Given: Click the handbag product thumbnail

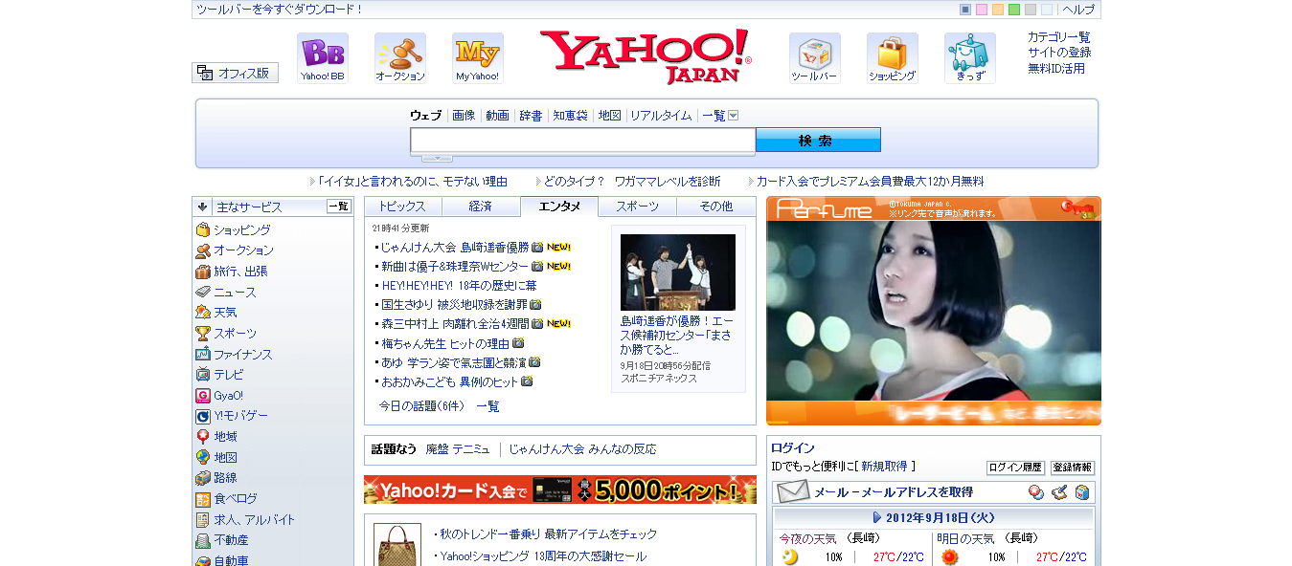Looking at the screenshot, I should coord(396,545).
